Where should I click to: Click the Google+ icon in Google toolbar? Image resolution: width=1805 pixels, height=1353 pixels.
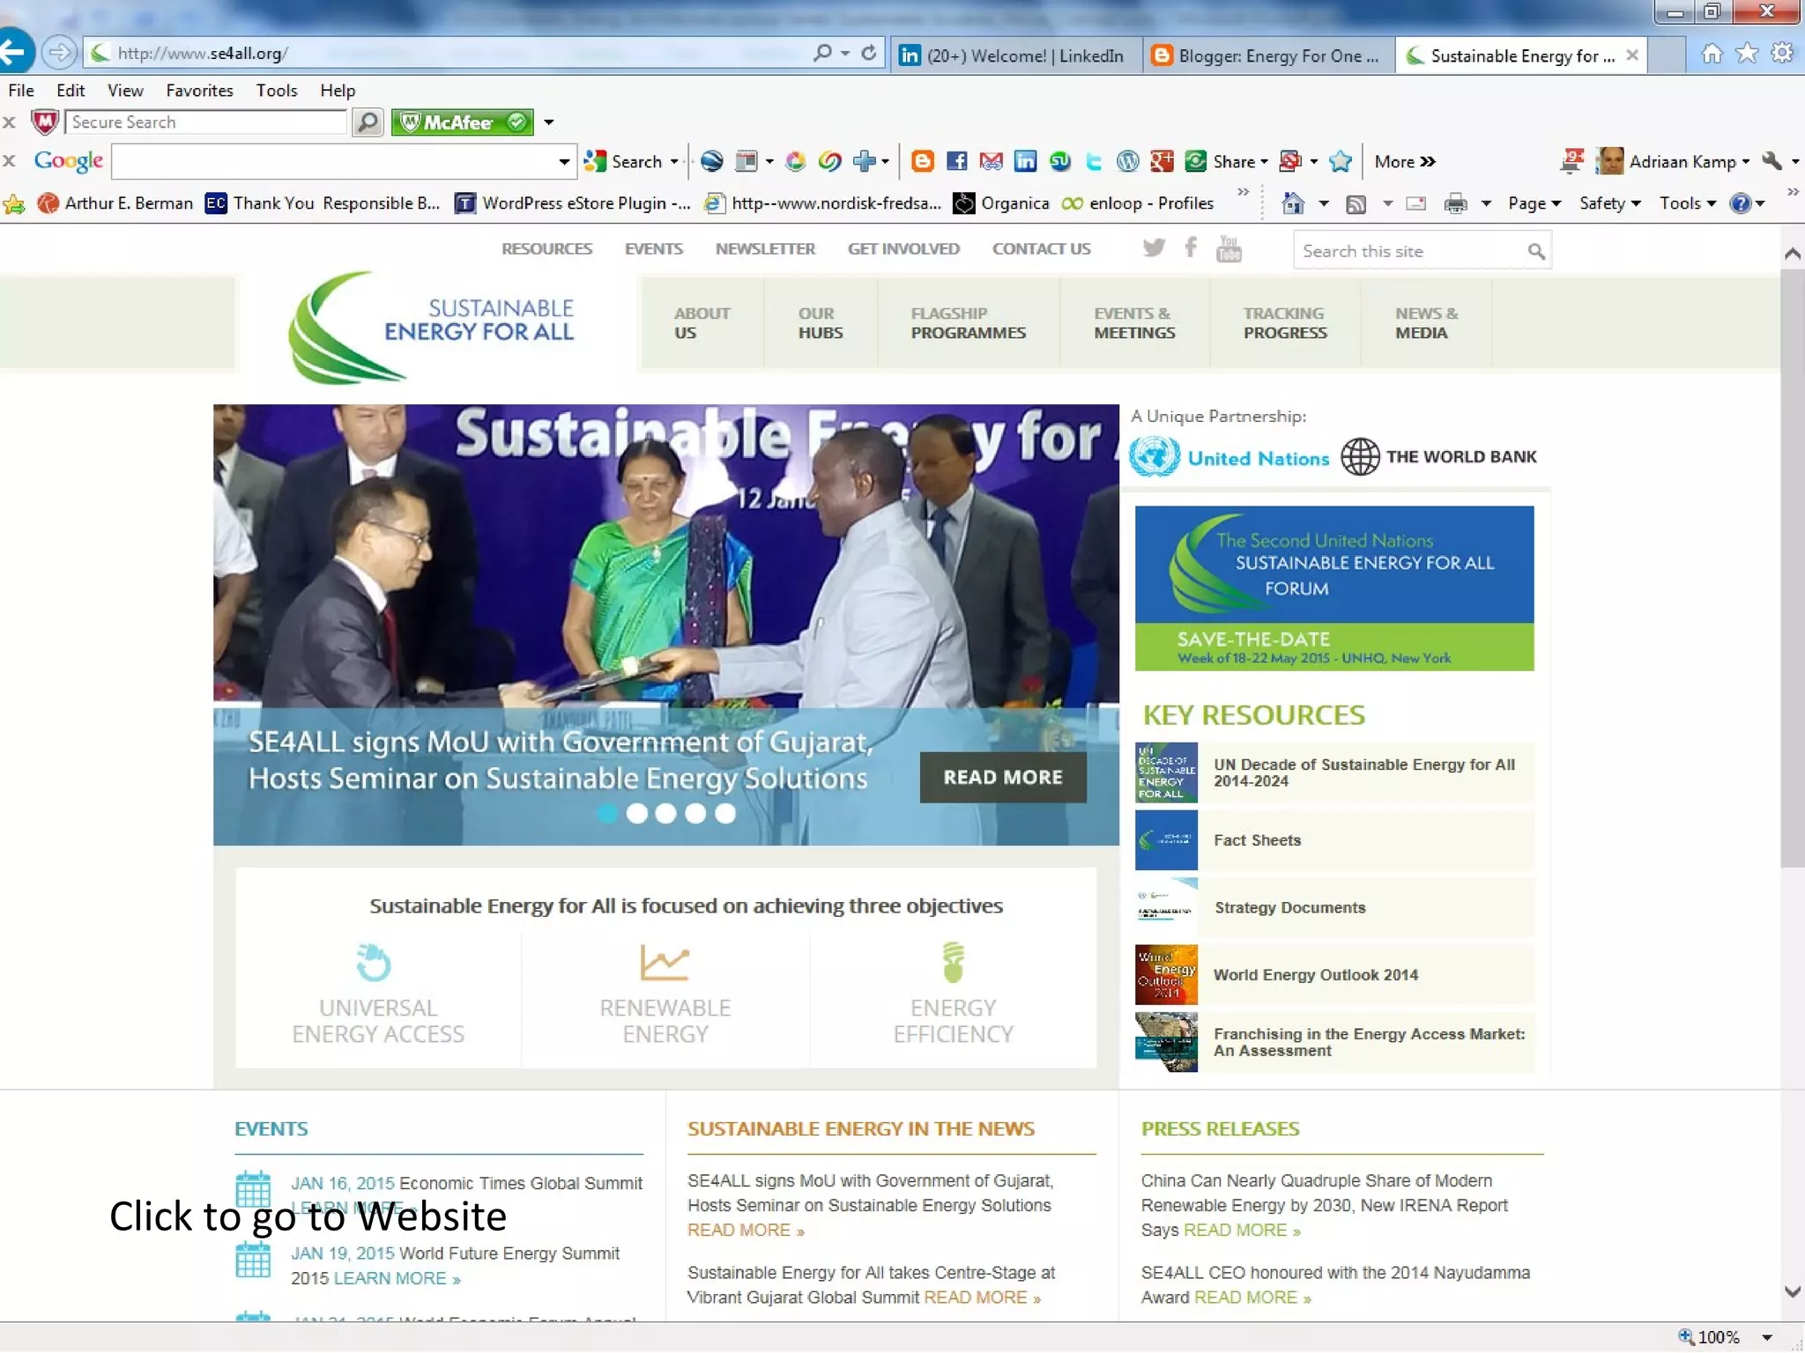click(1162, 161)
